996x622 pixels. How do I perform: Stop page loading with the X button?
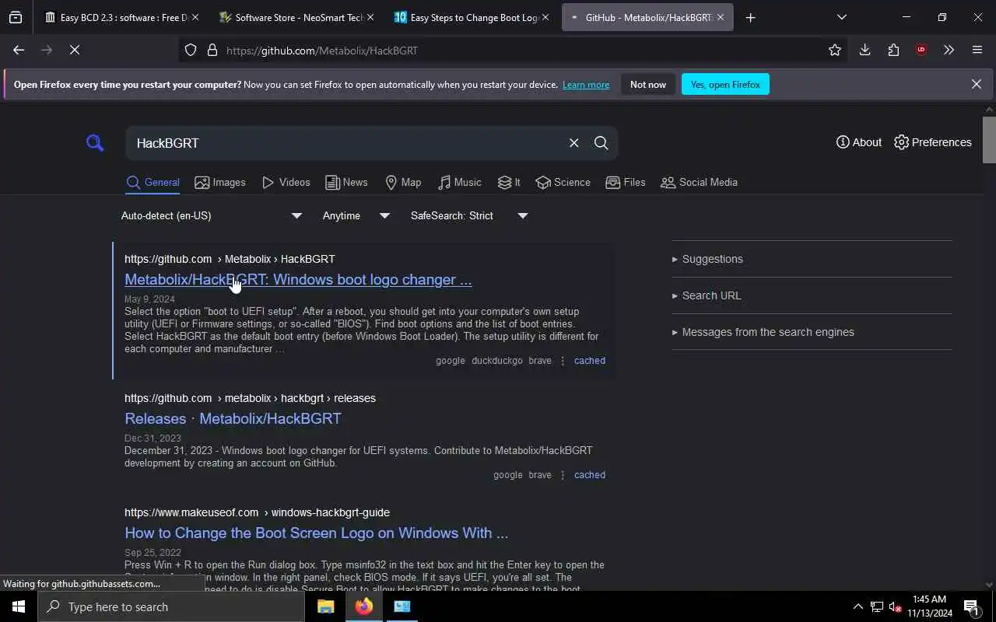coord(75,50)
